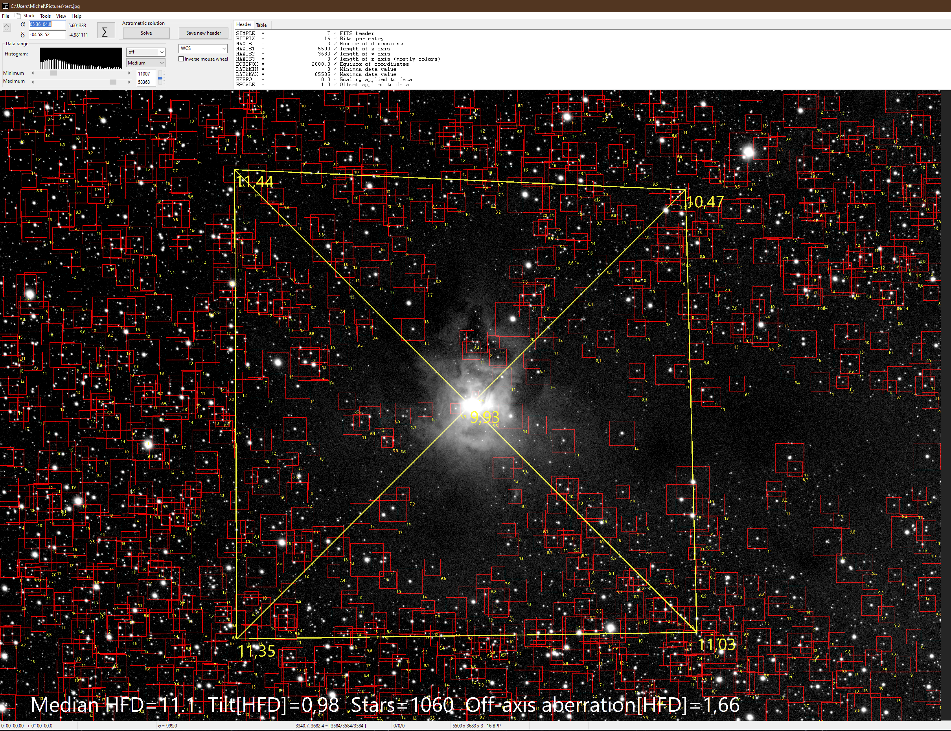Expand the Medium stretch dropdown

pyautogui.click(x=146, y=63)
